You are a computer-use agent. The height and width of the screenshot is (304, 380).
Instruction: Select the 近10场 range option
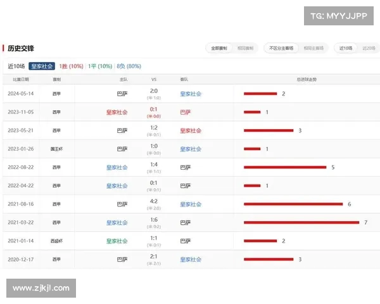click(346, 48)
